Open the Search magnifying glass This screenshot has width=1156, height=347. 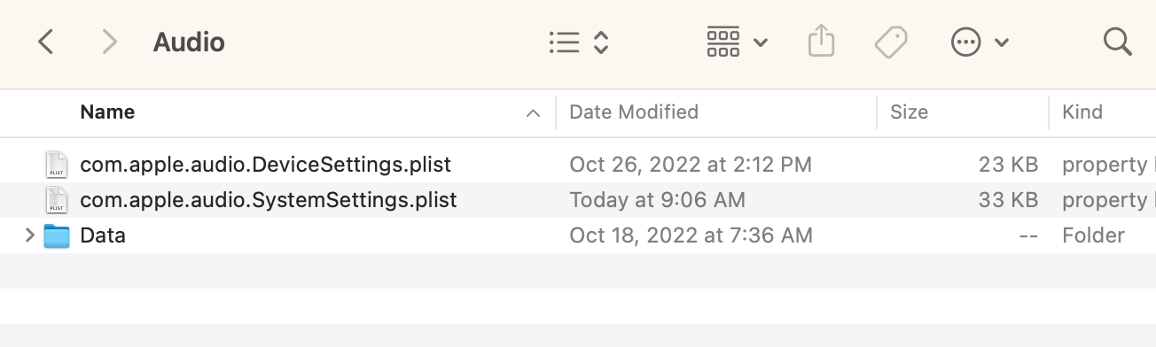(x=1117, y=41)
